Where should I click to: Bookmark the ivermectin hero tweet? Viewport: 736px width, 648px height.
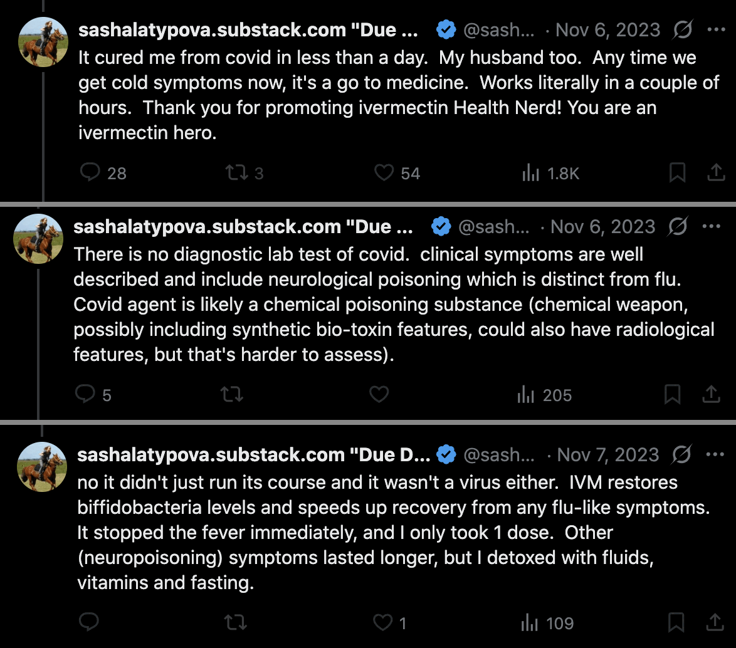[677, 172]
